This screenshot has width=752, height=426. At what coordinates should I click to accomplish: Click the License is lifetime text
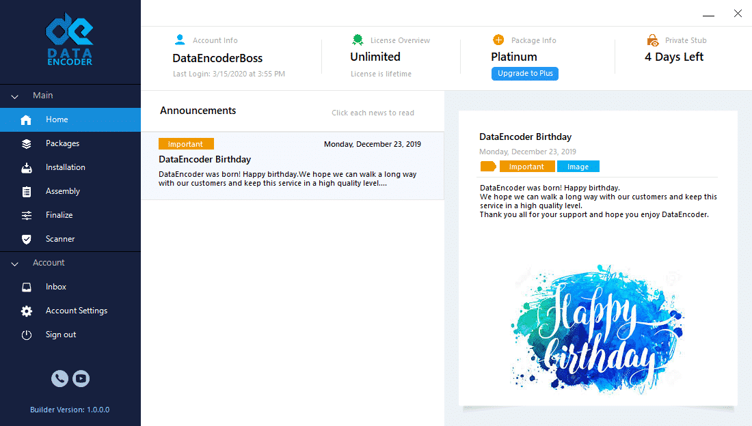[381, 74]
